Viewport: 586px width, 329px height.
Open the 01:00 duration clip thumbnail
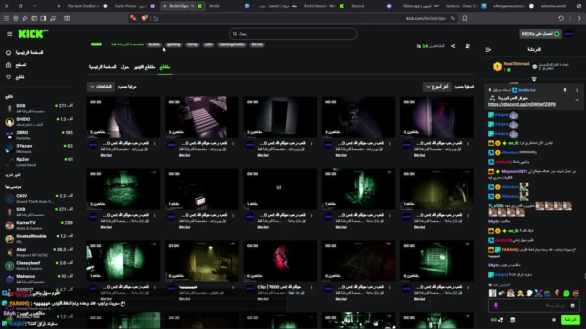(x=202, y=261)
